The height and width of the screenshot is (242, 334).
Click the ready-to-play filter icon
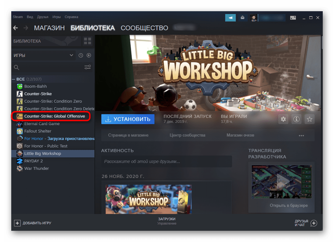89,55
